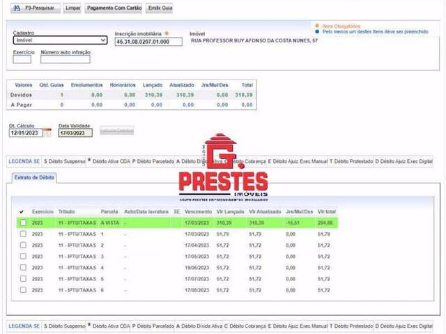Click Pagamento Com Cartão button

[114, 8]
